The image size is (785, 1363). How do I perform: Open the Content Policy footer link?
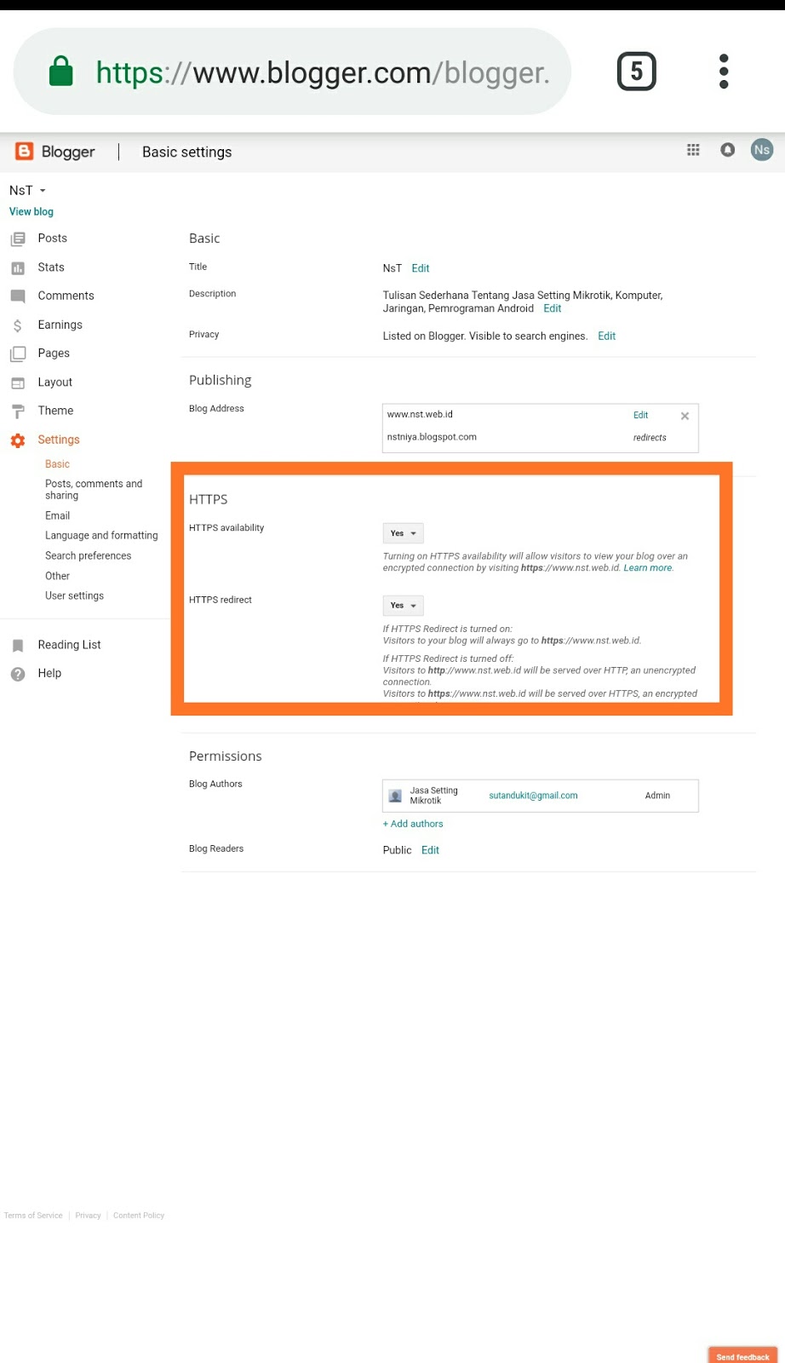(139, 1216)
